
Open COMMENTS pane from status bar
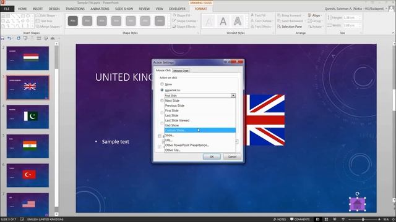tap(299, 220)
